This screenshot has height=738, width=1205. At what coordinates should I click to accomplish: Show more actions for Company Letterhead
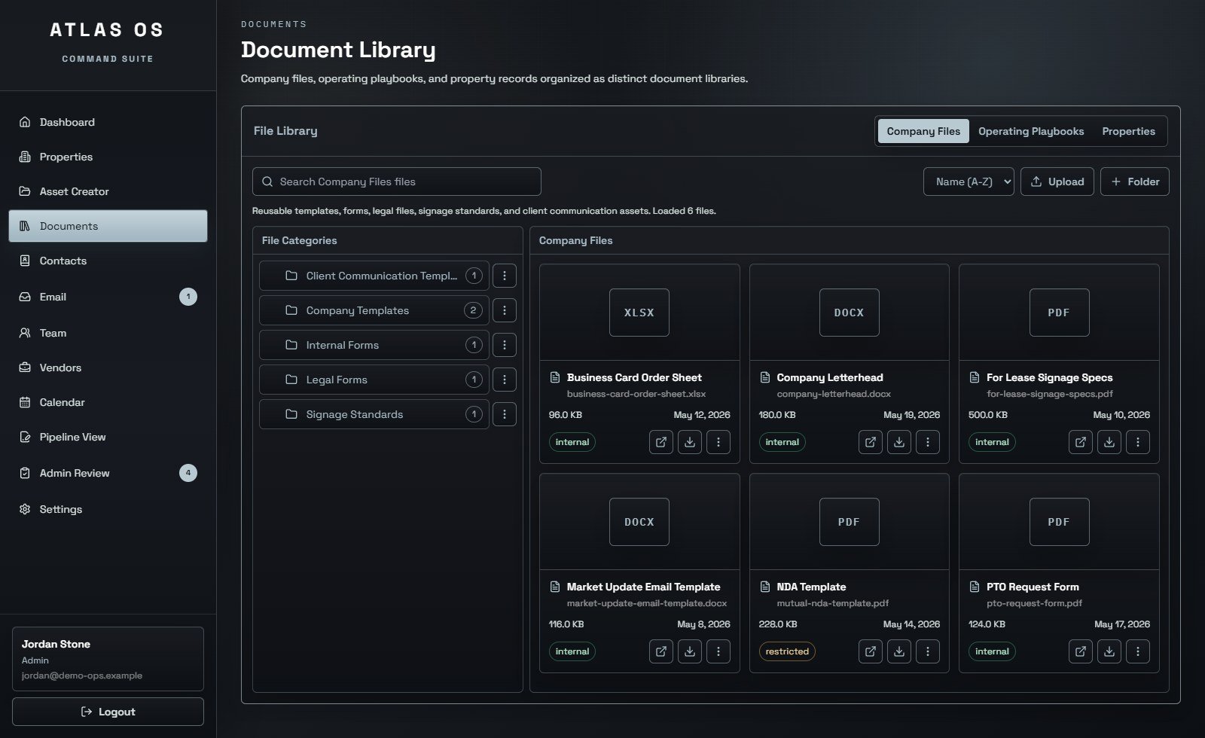click(928, 442)
